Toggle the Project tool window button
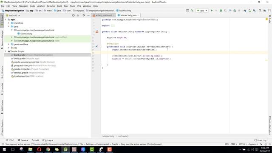272x153 pixels. coord(2,20)
